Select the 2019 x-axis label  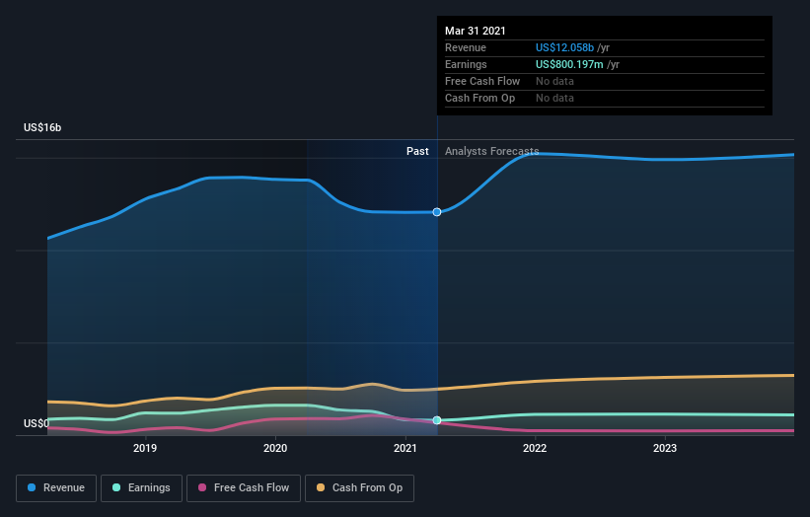(x=145, y=448)
